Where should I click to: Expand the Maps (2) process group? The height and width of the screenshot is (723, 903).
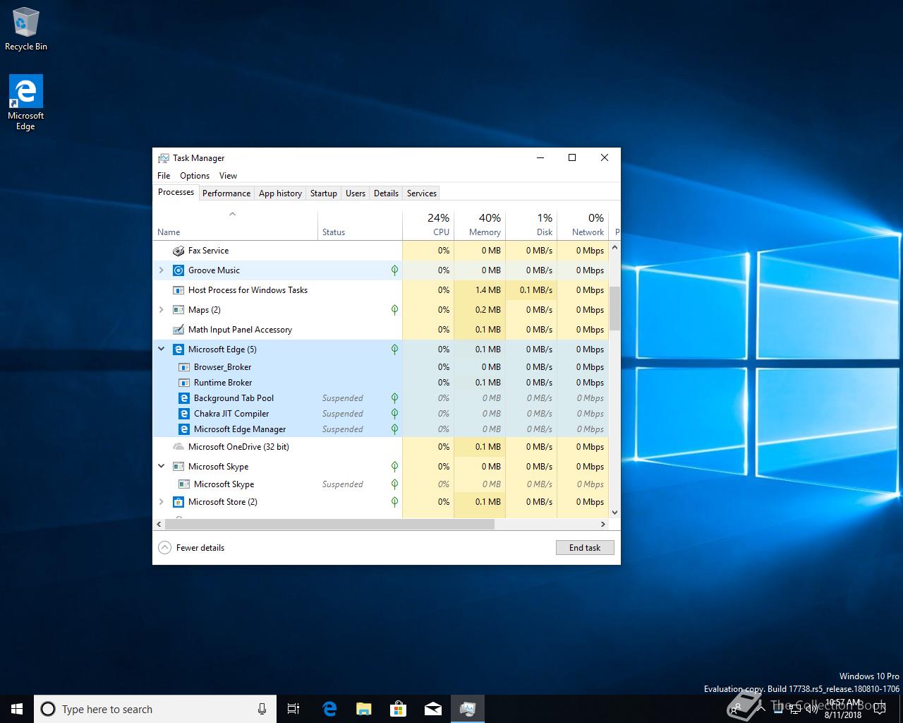[162, 310]
